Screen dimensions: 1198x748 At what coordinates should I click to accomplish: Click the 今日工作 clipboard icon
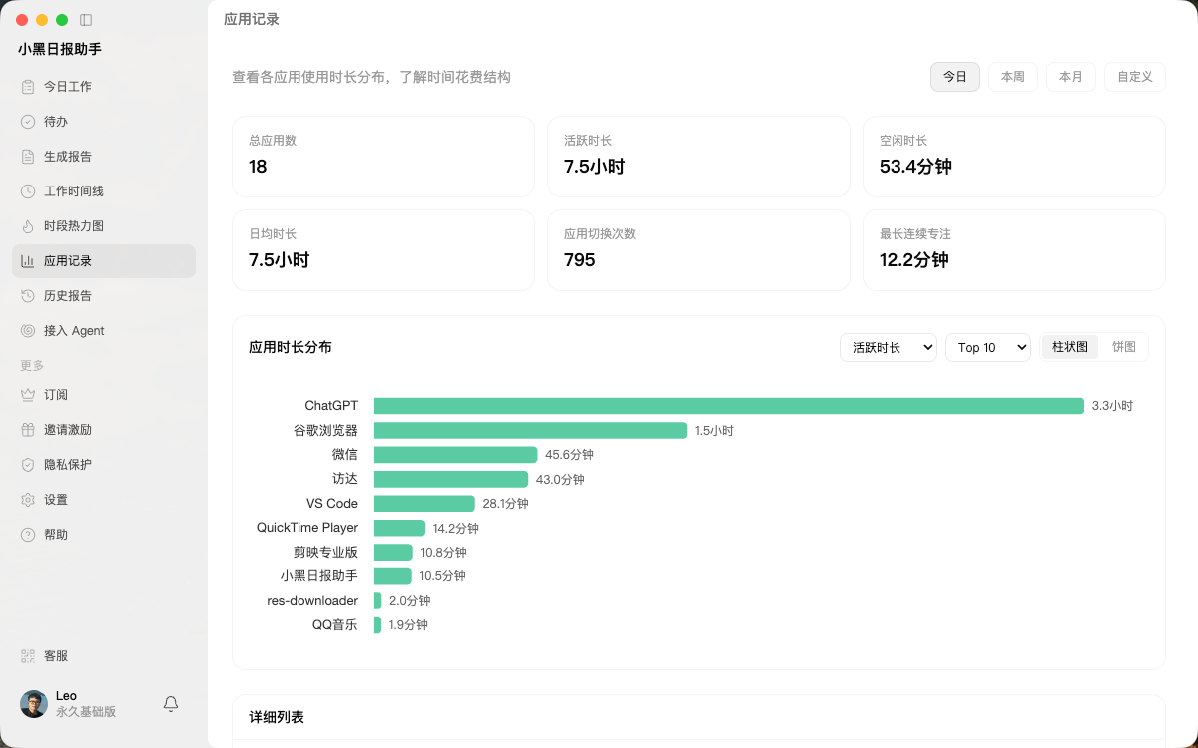tap(28, 87)
